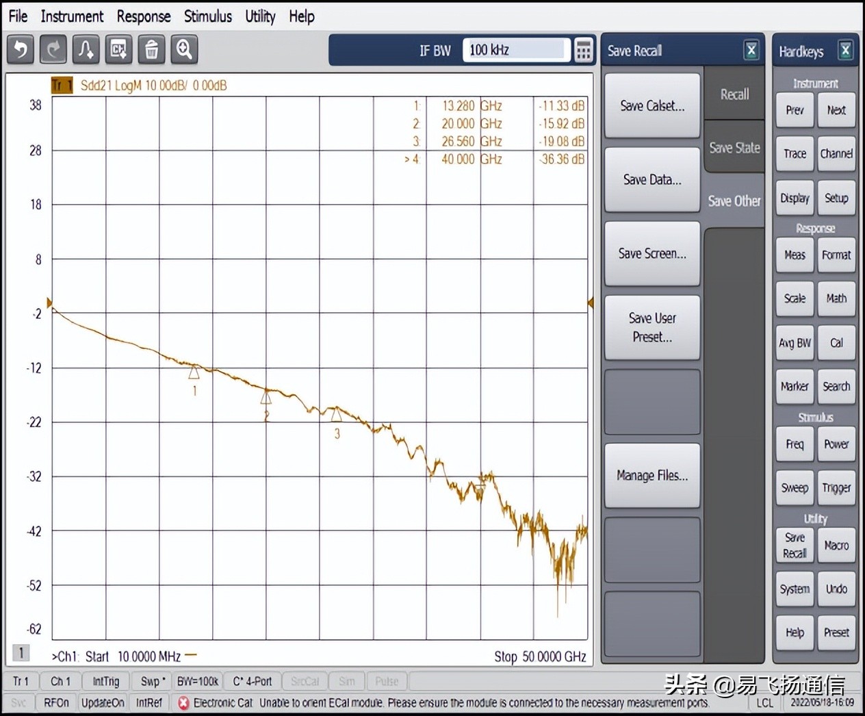Click the Format hardkey
Viewport: 865px width, 716px height.
pos(836,255)
